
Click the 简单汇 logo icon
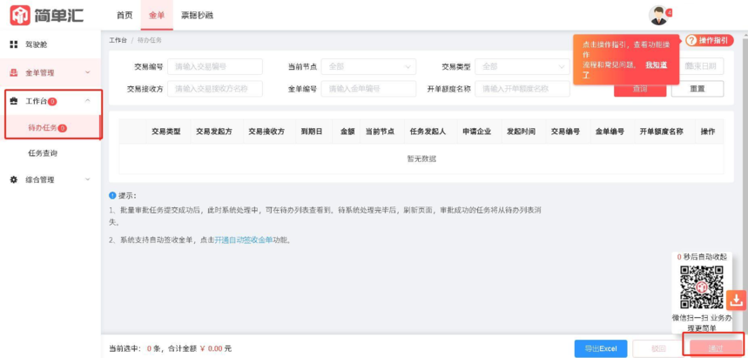[20, 16]
